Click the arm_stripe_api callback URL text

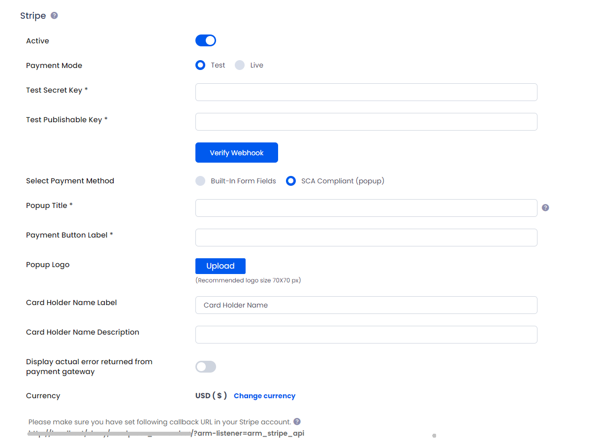(166, 434)
